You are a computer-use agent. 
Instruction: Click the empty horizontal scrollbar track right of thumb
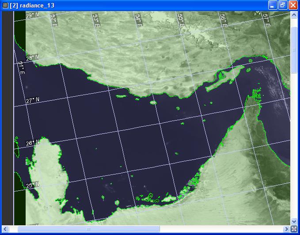point(221,229)
